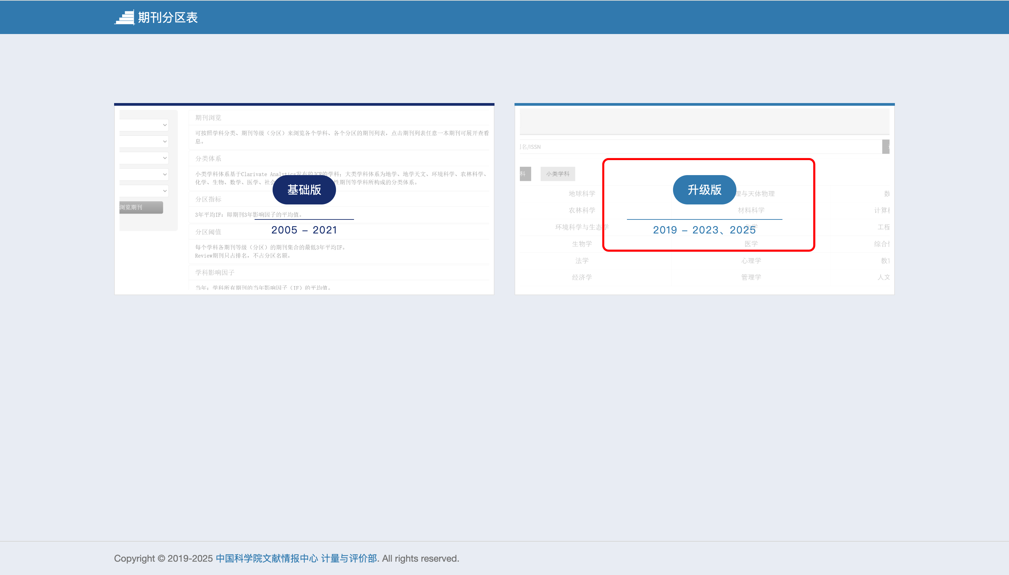Click the 期刊分区表 header title
The image size is (1009, 575).
pyautogui.click(x=167, y=17)
